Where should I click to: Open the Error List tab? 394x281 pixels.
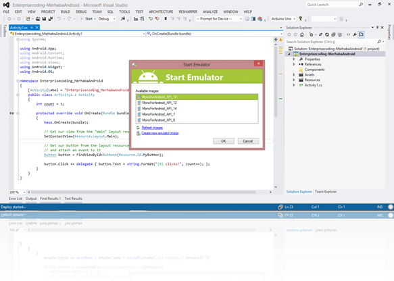(16, 199)
